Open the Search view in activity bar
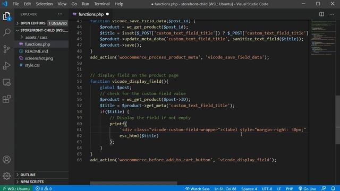 point(6,32)
